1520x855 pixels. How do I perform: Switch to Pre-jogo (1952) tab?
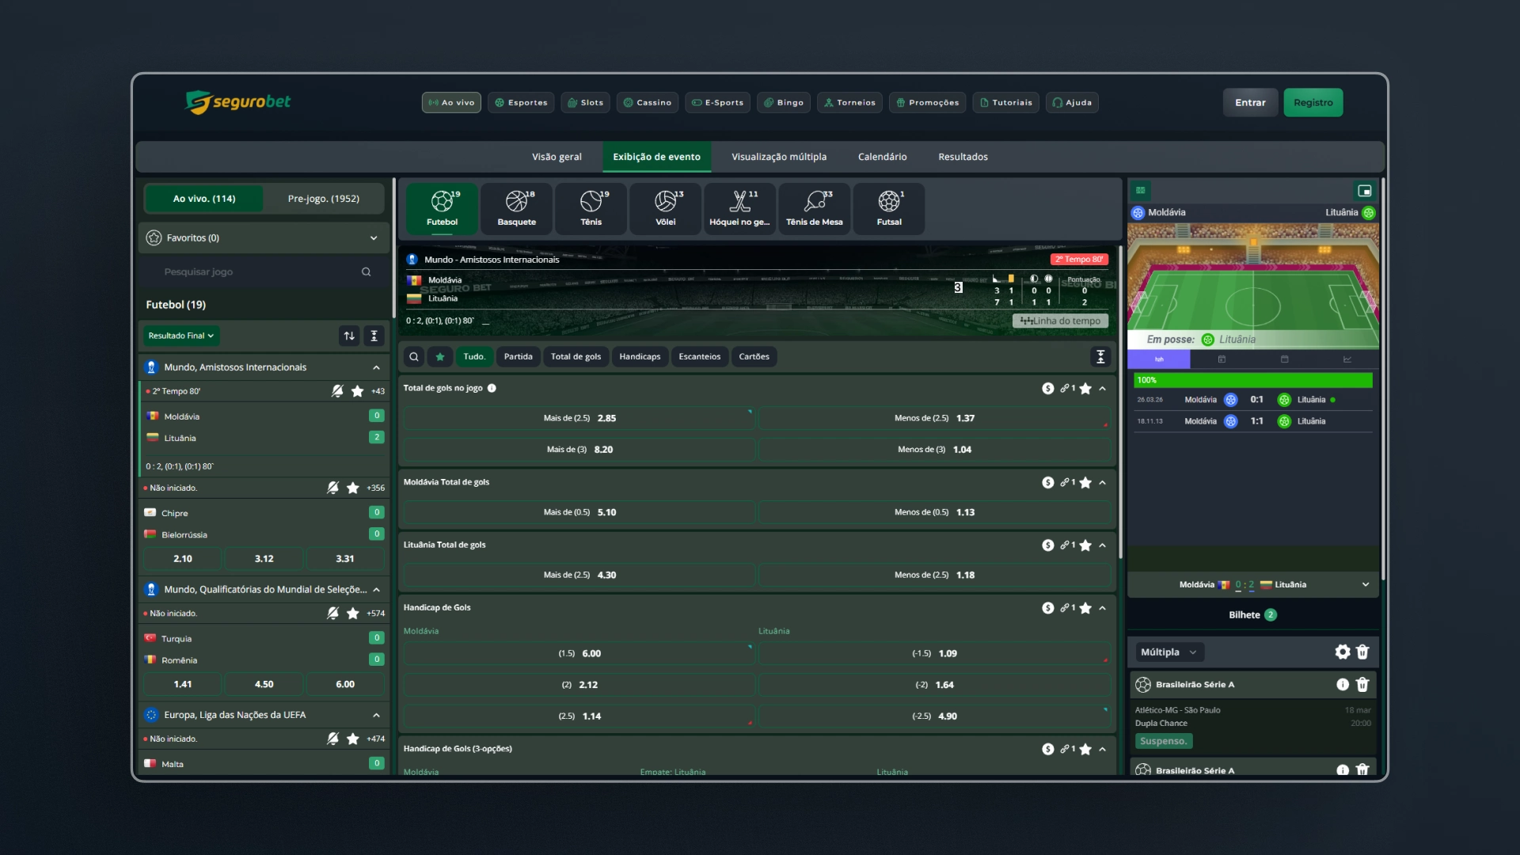(x=323, y=199)
